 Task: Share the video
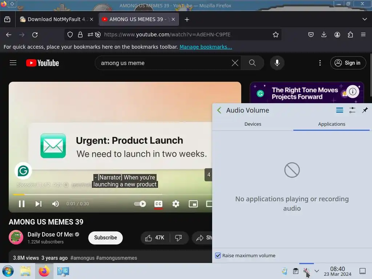click(202, 238)
